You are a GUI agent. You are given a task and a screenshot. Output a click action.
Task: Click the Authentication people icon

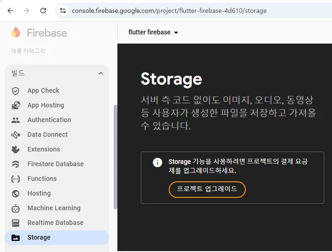click(x=16, y=120)
